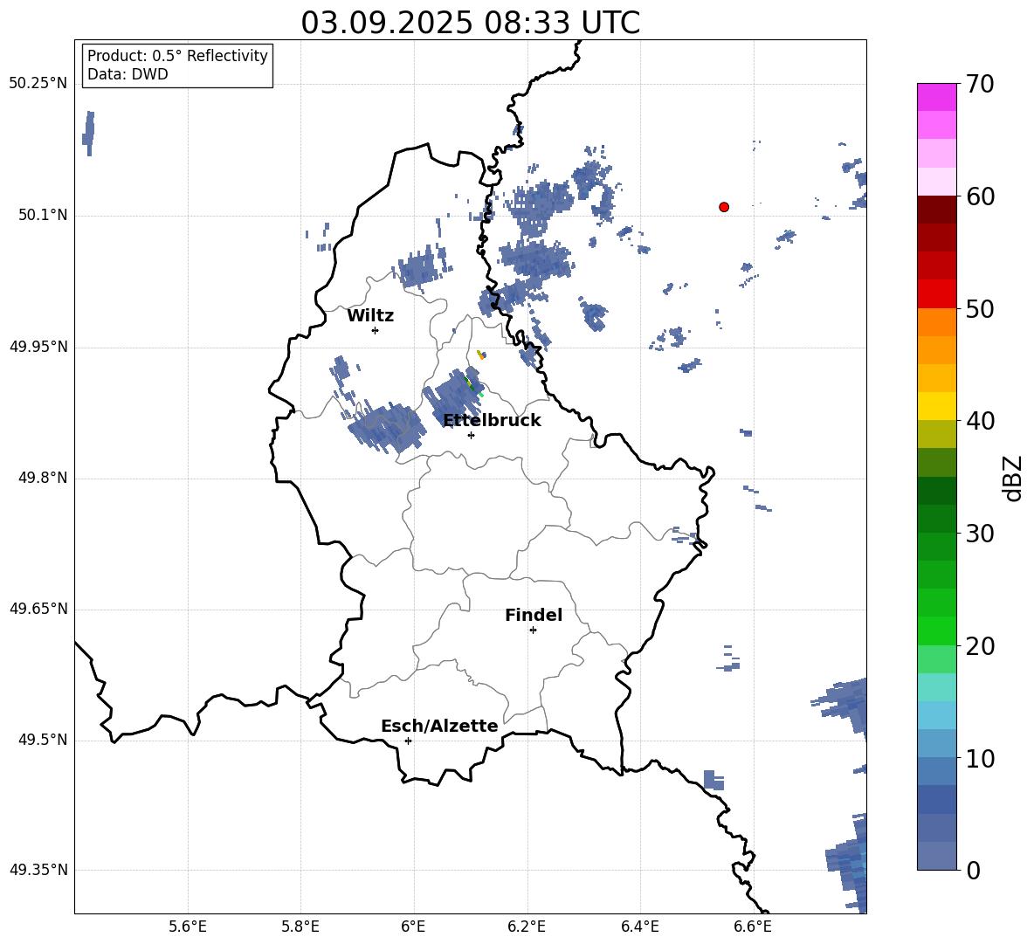Screen dimensions: 1034x944
Task: Click the title 03.09.2025 08:33 UTC
Action: 470,23
